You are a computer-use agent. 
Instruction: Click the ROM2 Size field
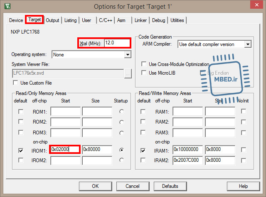[x=97, y=122]
